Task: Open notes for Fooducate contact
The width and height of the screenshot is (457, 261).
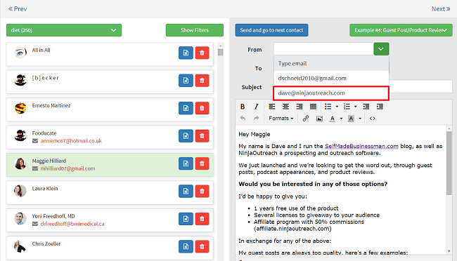Action: [186, 136]
